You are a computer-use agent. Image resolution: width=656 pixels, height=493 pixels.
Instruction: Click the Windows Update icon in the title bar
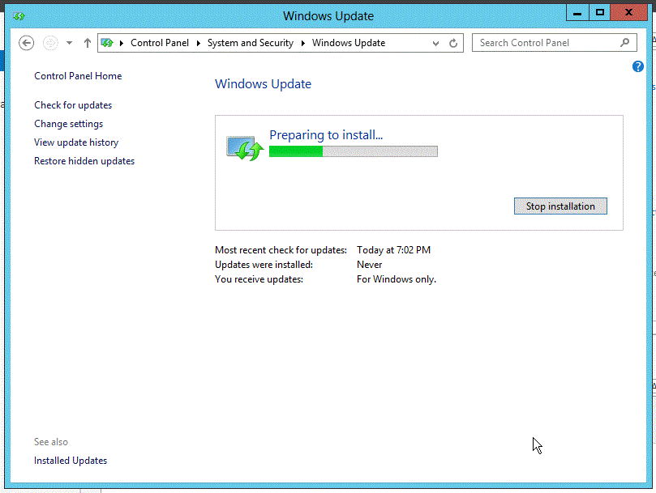(20, 15)
